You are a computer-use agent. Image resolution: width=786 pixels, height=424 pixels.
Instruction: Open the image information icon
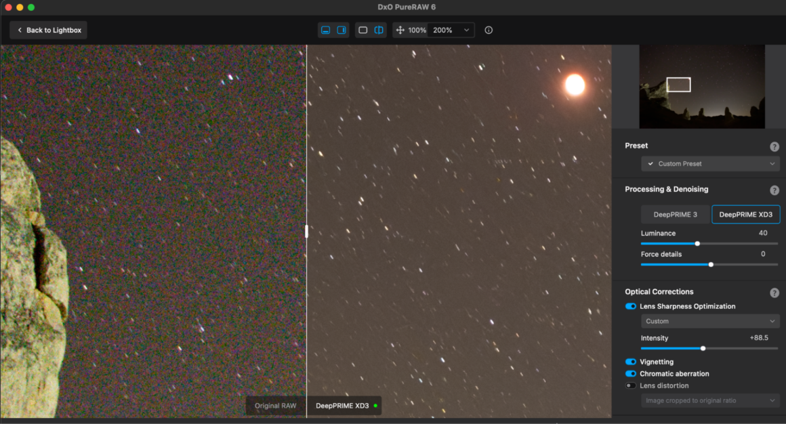(489, 30)
